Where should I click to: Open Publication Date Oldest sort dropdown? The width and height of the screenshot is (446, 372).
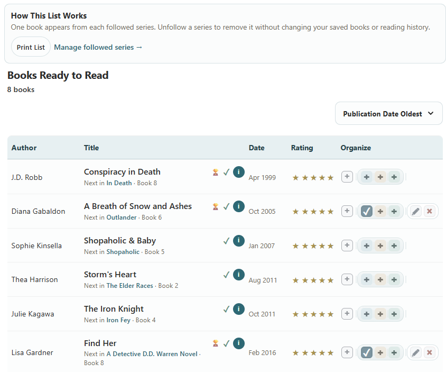pos(388,113)
